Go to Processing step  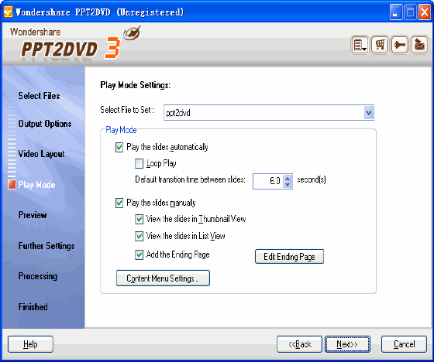click(x=38, y=276)
